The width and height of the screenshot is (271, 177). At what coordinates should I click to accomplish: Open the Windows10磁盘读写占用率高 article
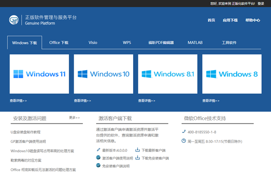click(x=42, y=151)
